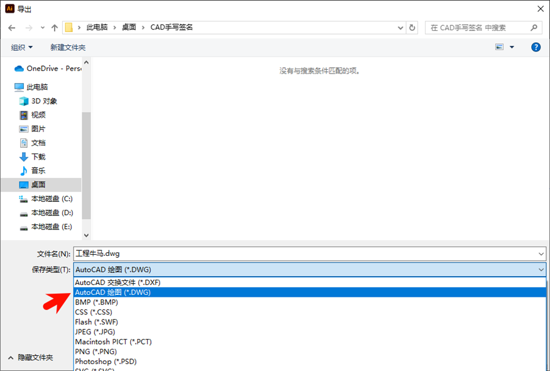Choose Macintosh PICT (*.PCT) format
The width and height of the screenshot is (550, 371).
pos(310,341)
